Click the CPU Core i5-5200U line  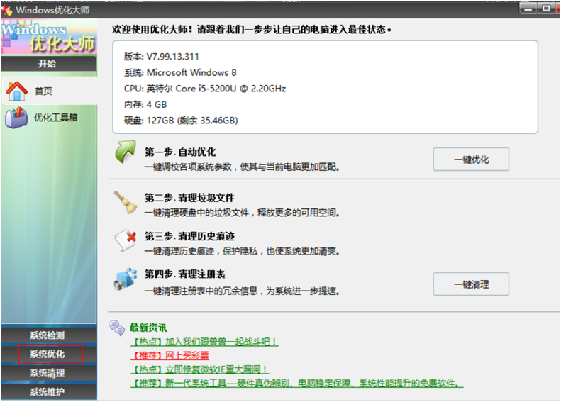coord(205,89)
